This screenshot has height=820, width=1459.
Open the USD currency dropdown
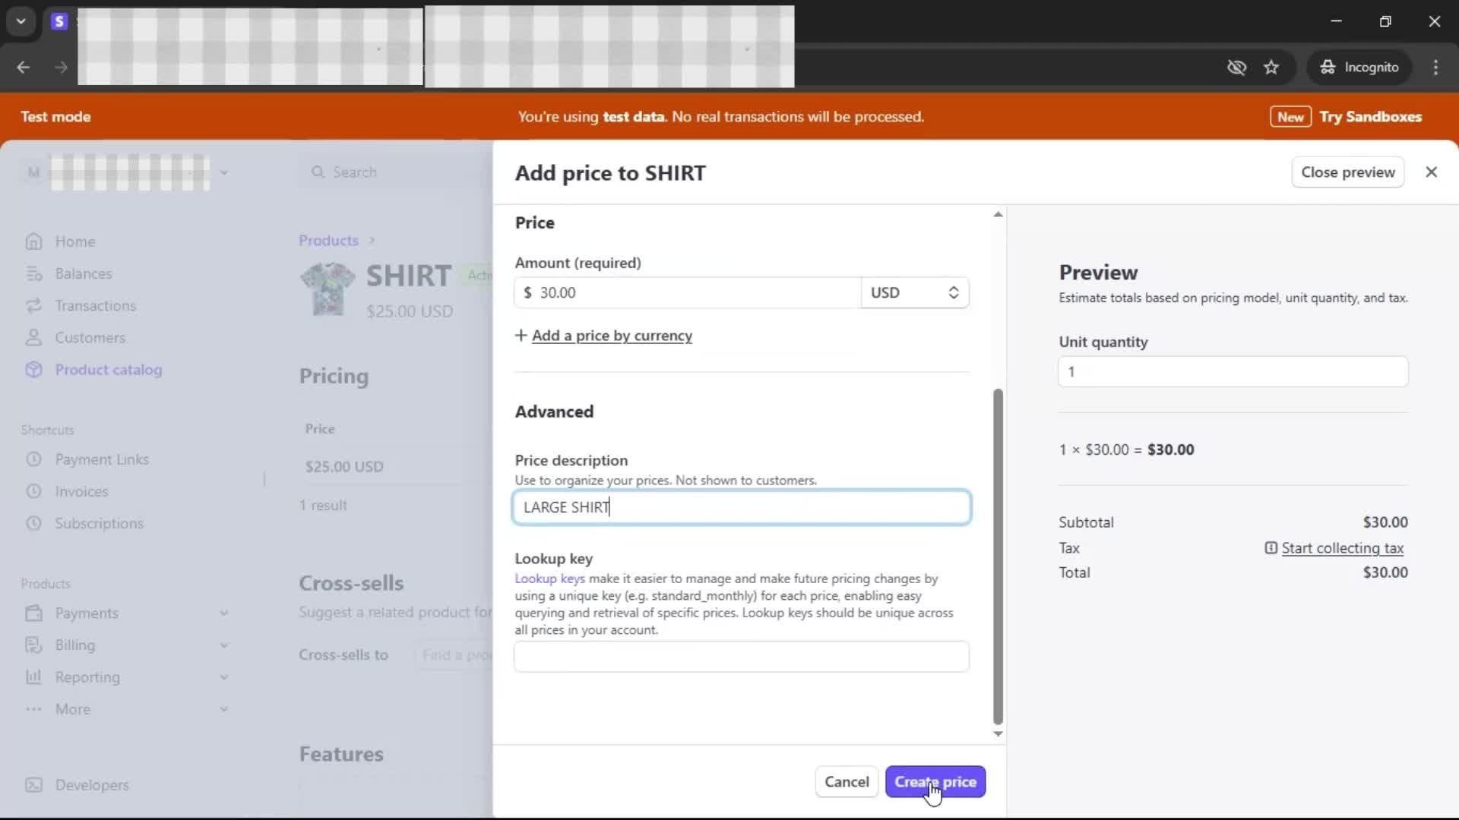point(914,293)
